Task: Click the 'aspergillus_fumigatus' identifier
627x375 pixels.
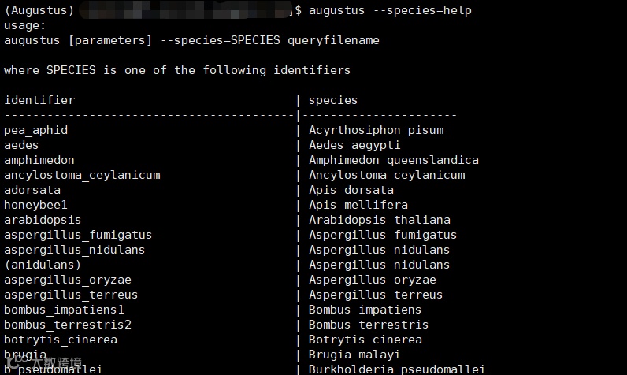Action: point(78,235)
